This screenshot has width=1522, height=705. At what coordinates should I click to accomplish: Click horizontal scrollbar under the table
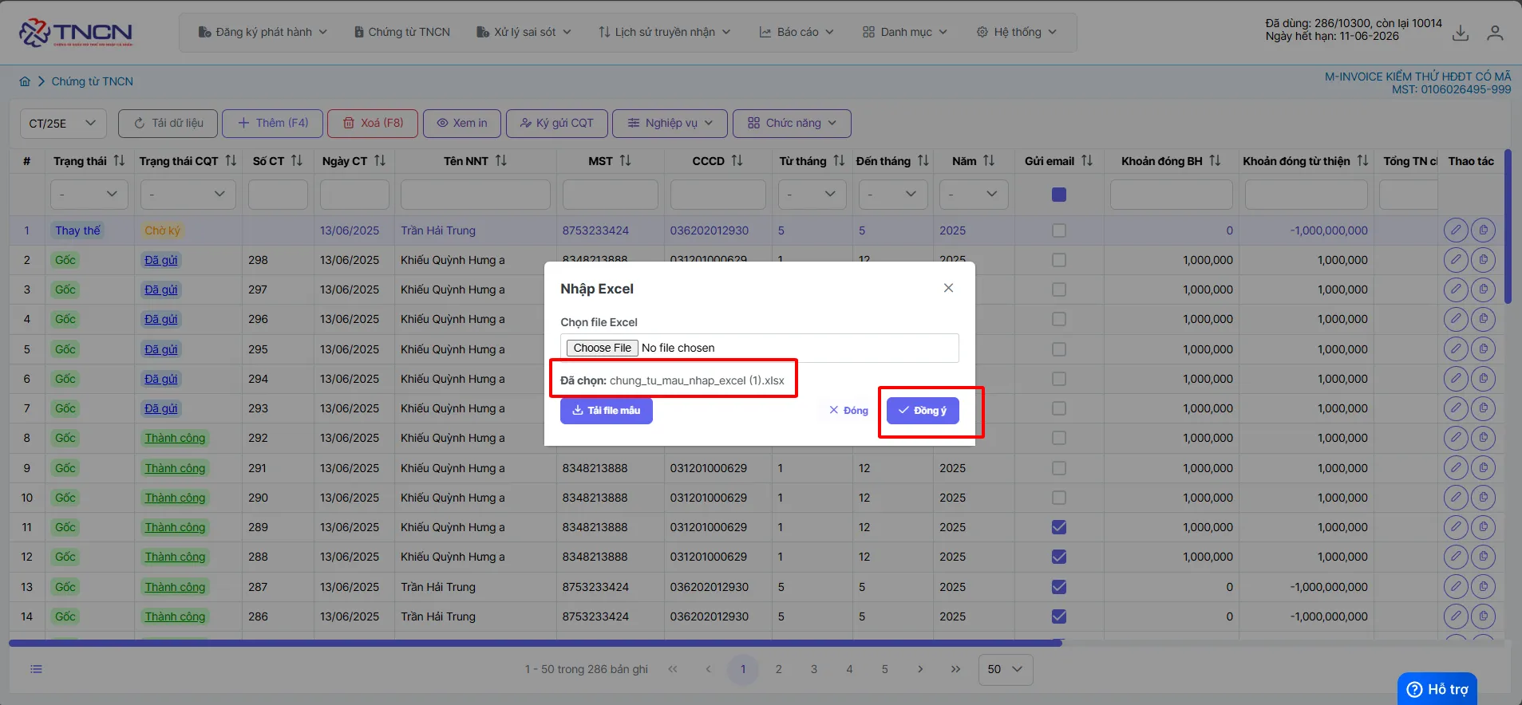(535, 643)
